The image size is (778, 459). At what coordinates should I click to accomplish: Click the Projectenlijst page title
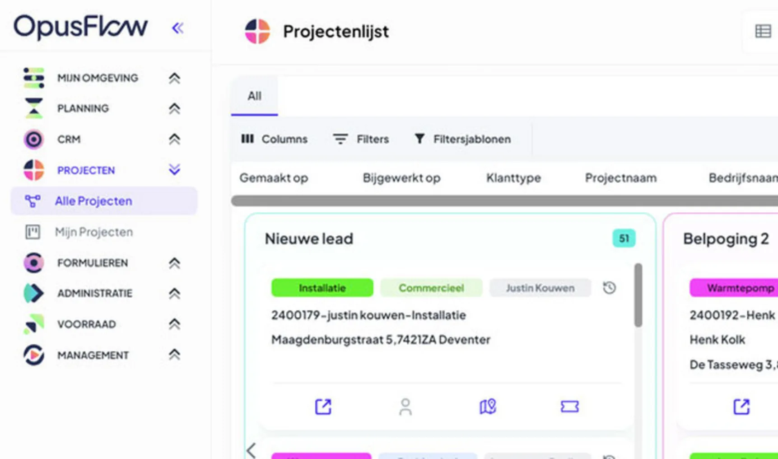335,32
